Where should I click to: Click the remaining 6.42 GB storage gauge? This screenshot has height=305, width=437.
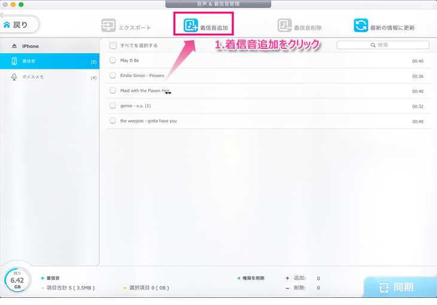[17, 280]
